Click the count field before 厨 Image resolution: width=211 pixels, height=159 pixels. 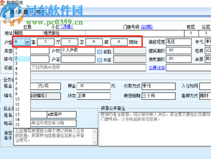click(x=94, y=42)
